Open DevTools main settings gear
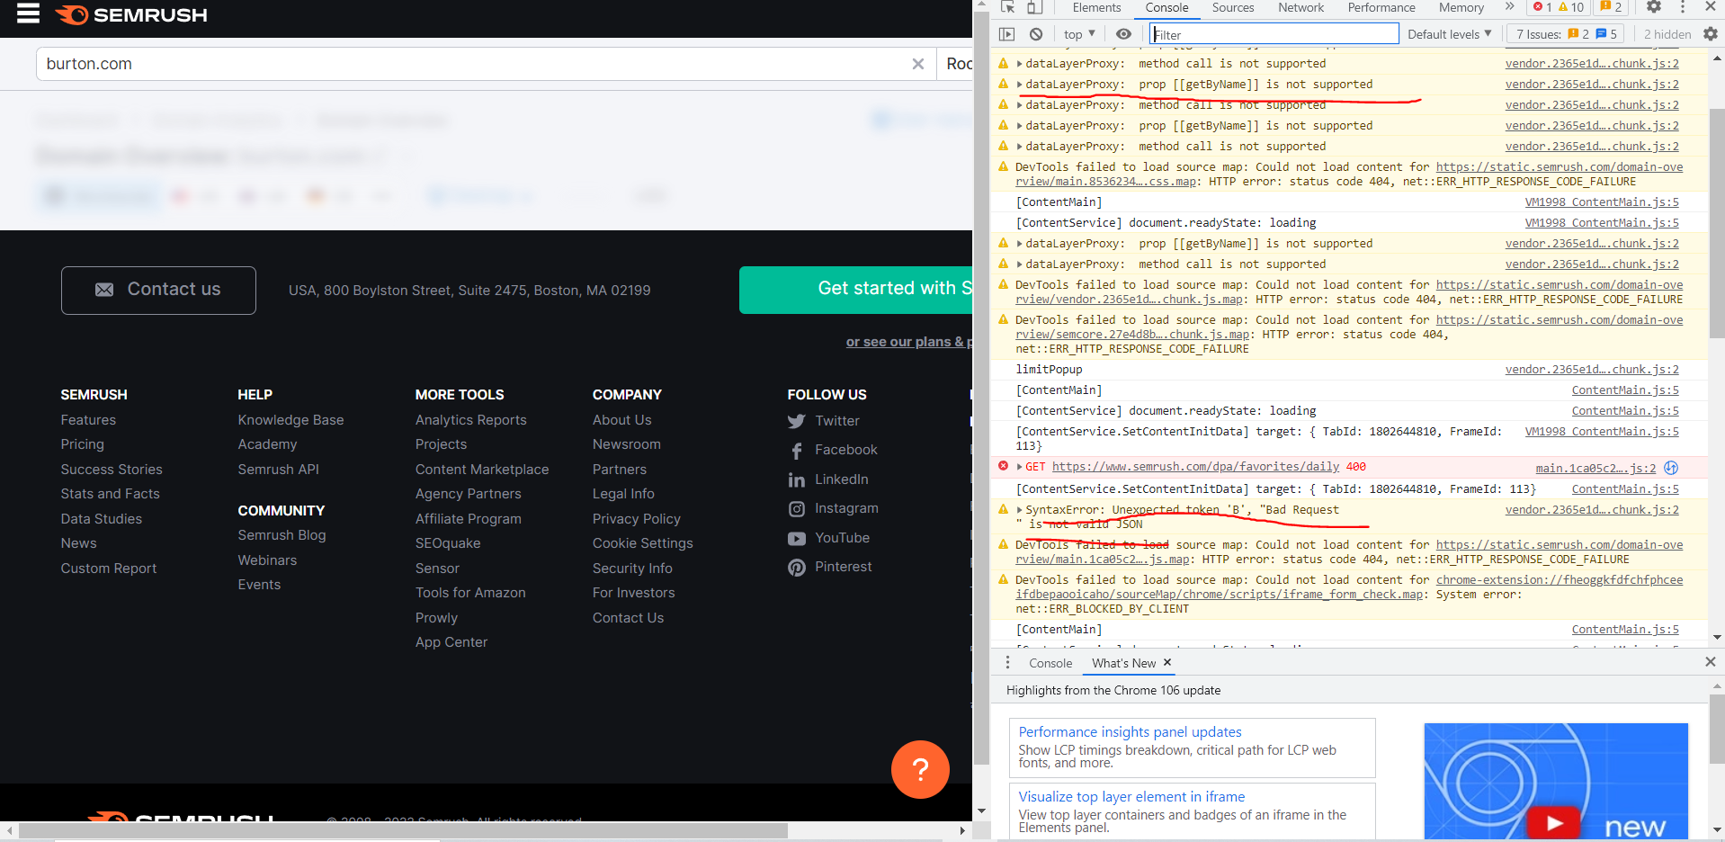This screenshot has width=1725, height=842. [x=1654, y=7]
